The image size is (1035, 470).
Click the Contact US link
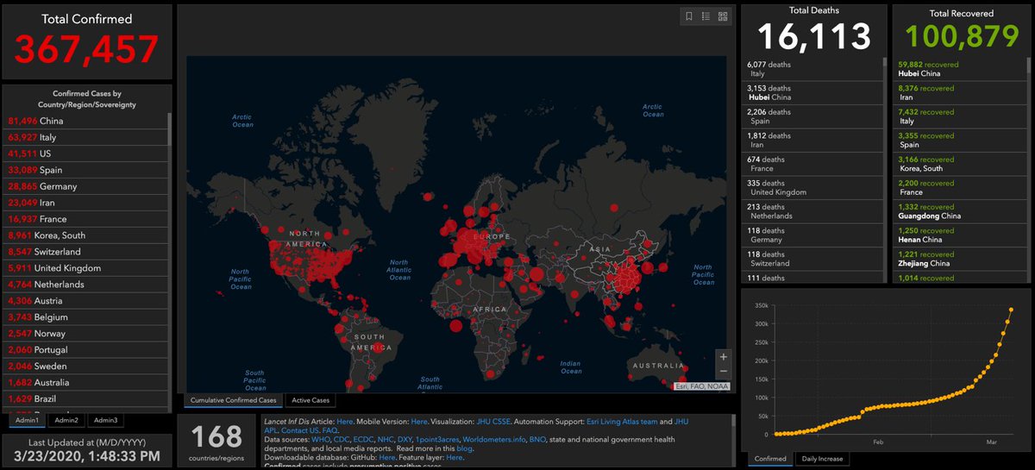point(300,430)
